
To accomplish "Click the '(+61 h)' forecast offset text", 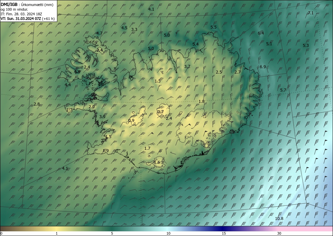I will pyautogui.click(x=48, y=19).
